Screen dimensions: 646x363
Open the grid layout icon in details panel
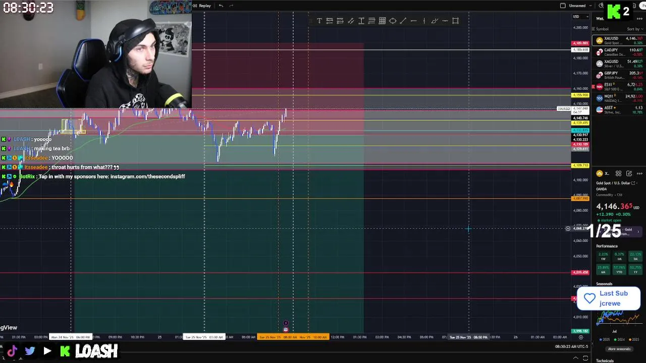pyautogui.click(x=618, y=173)
